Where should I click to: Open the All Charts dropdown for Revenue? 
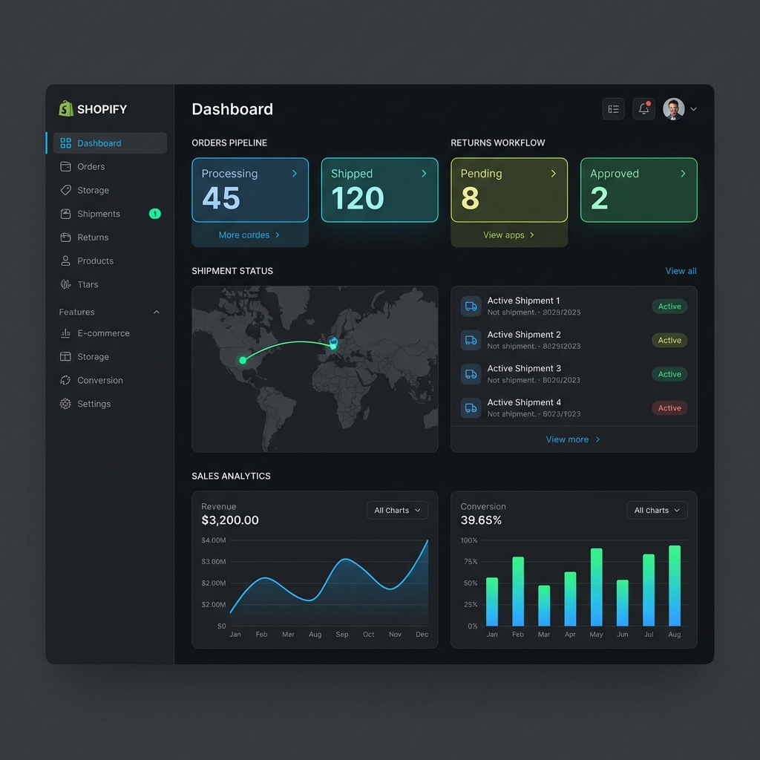tap(397, 510)
